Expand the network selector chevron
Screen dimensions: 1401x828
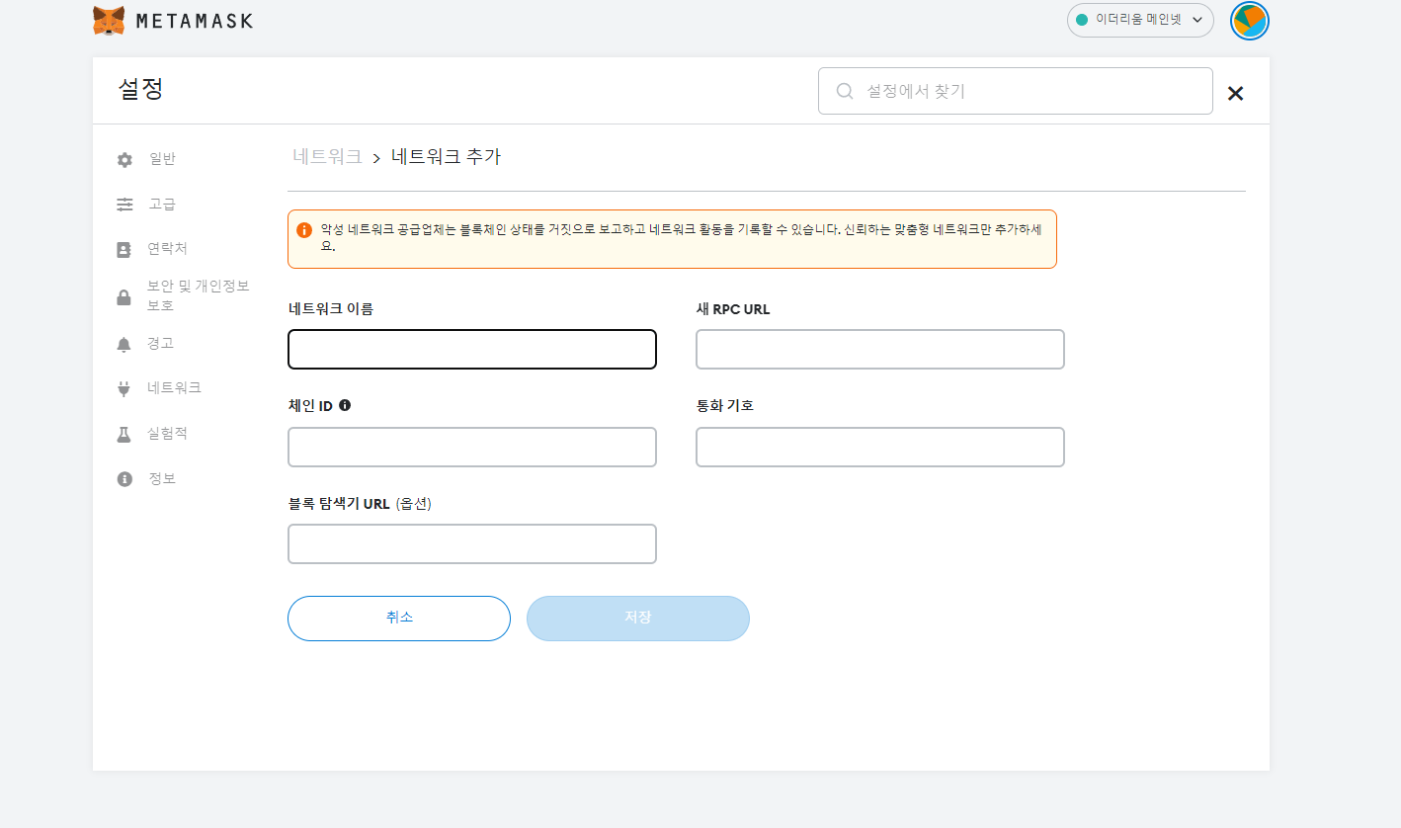pyautogui.click(x=1196, y=20)
